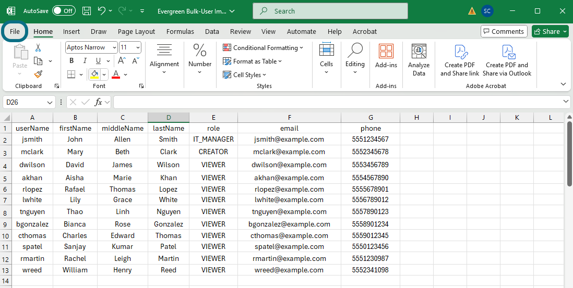
Task: Open Customize Quick Access Toolbar dropdown
Action: tap(142, 11)
